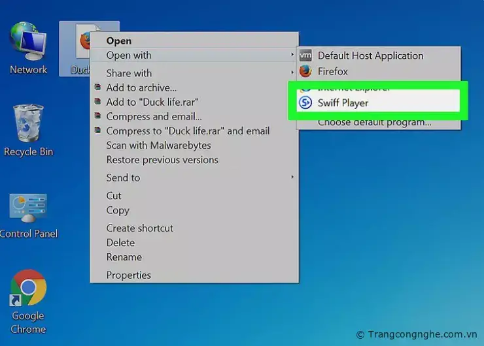Click the Firefox icon in Open with list
The image size is (484, 346).
pyautogui.click(x=305, y=71)
